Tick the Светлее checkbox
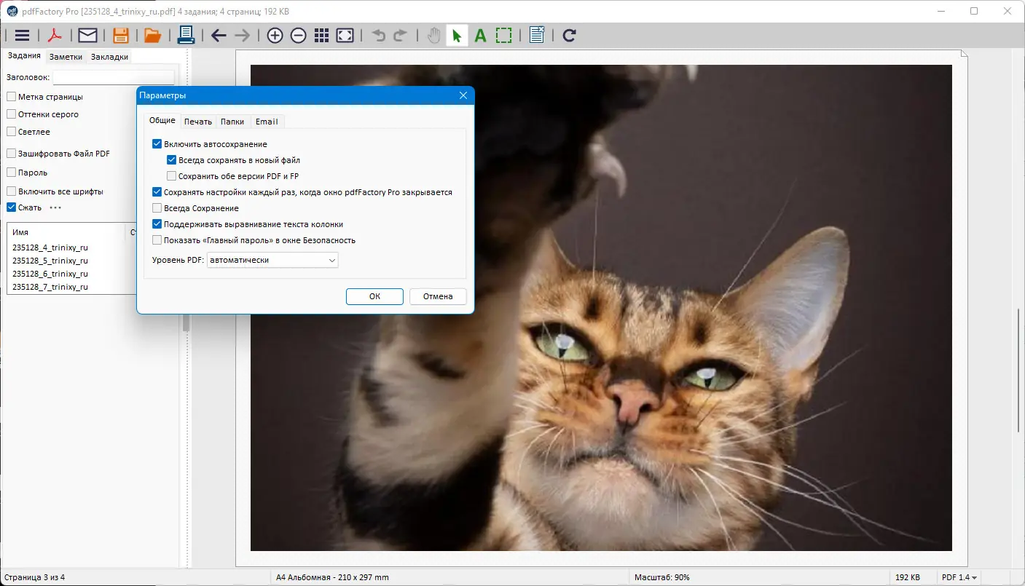The width and height of the screenshot is (1025, 586). coord(12,132)
